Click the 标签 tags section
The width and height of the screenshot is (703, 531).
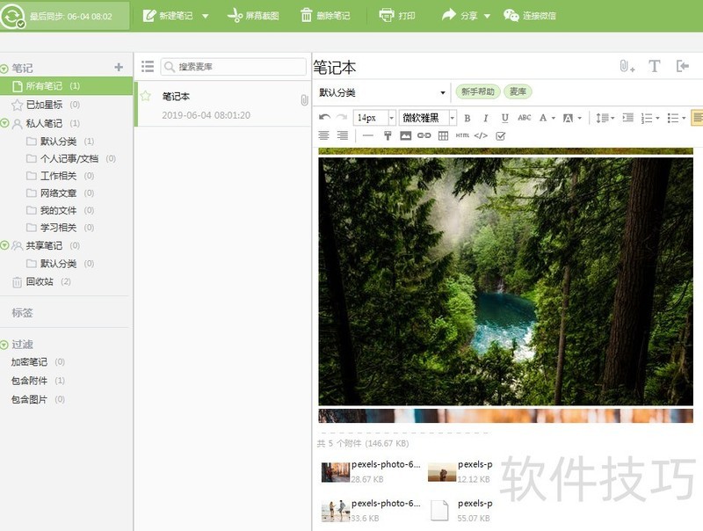click(23, 313)
